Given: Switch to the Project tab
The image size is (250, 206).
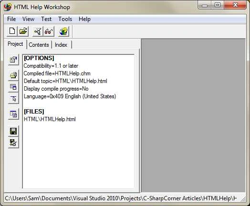Looking at the screenshot, I should click(15, 44).
